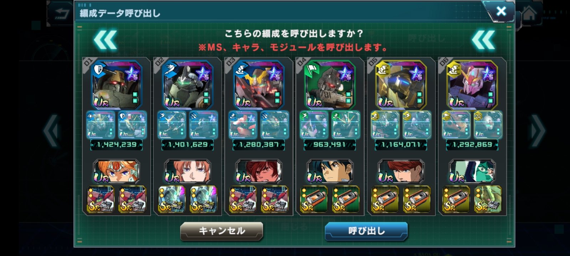Tap the 1,401,629 power value in slot 02
570x256 pixels.
188,145
